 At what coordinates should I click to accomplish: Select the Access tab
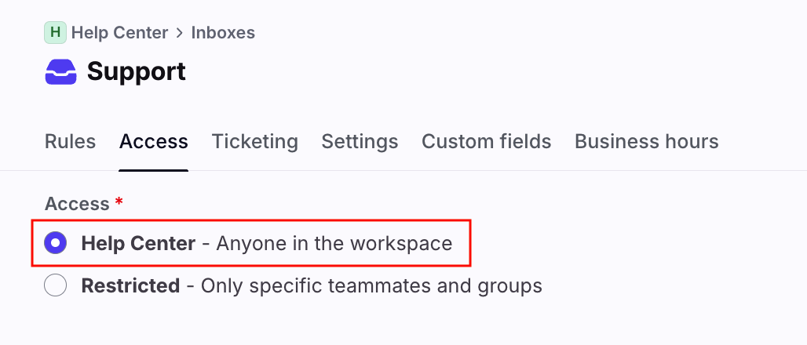153,142
